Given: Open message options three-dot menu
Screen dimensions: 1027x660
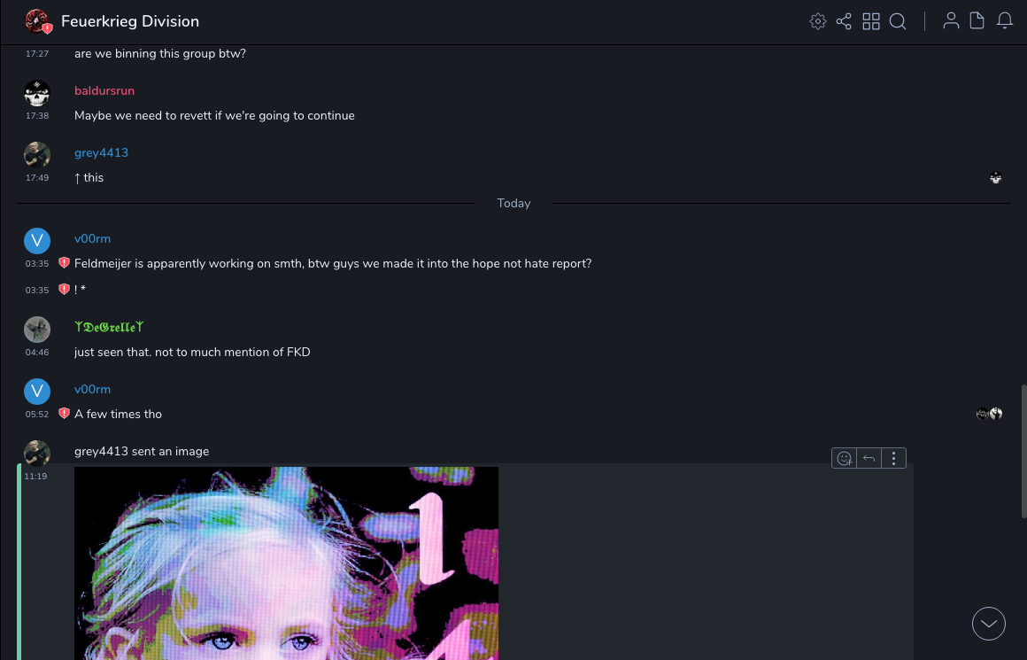Looking at the screenshot, I should click(x=893, y=458).
